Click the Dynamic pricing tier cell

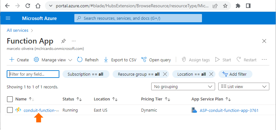tap(149, 110)
